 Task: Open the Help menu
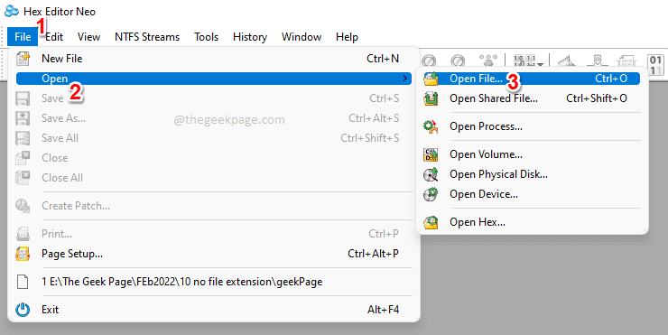coord(347,37)
